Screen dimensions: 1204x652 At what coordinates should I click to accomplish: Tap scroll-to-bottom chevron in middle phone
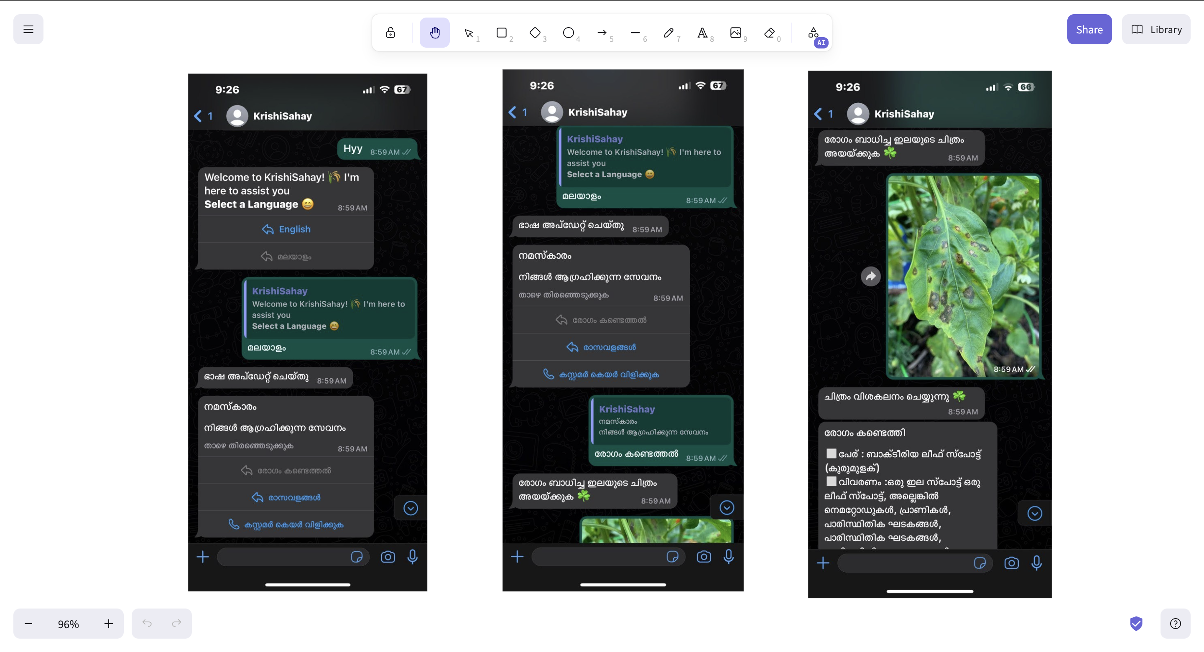coord(726,507)
